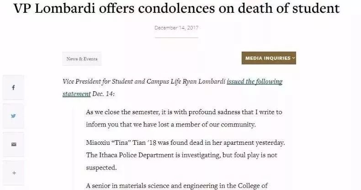
Task: Click the 'VP Lombardi offers condolences' headline
Action: click(176, 8)
